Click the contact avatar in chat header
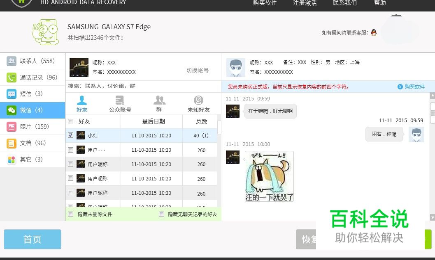Screen dimensions: 435x260 235,67
